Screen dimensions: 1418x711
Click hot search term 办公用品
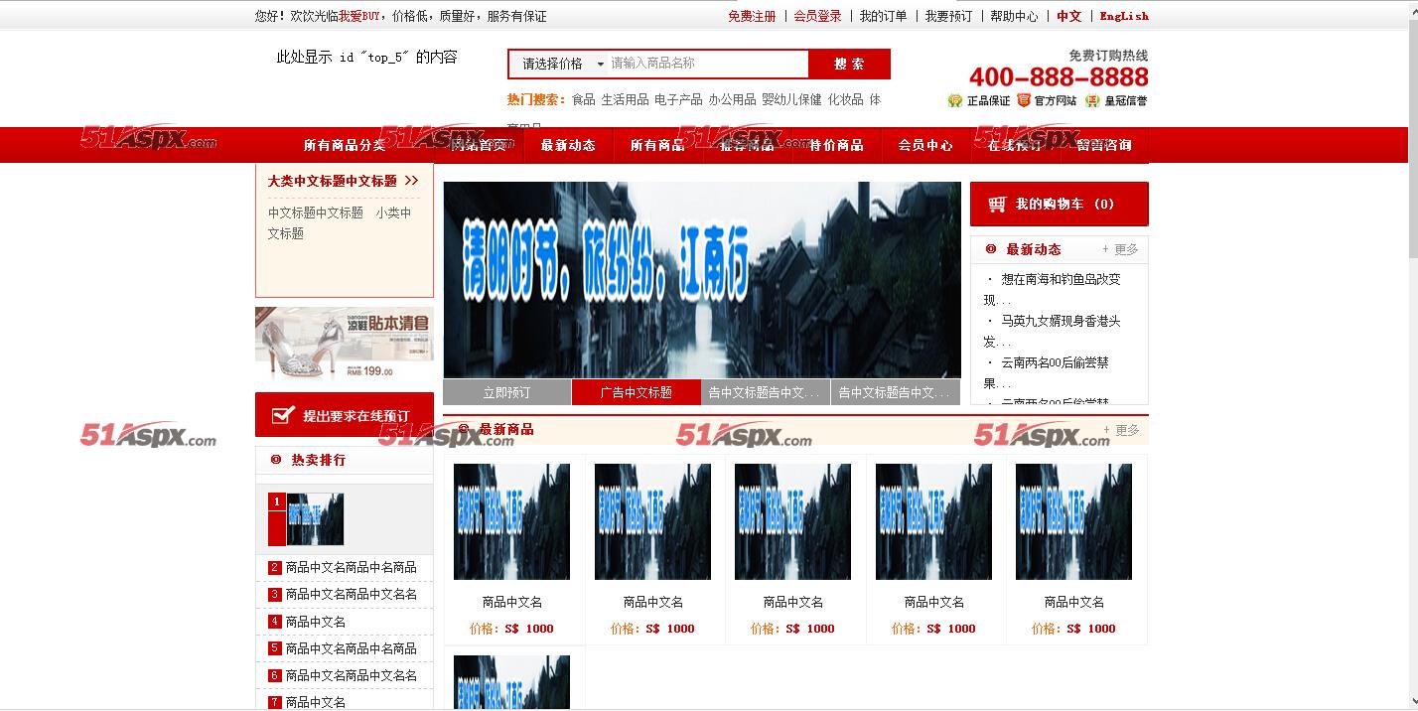click(x=732, y=99)
